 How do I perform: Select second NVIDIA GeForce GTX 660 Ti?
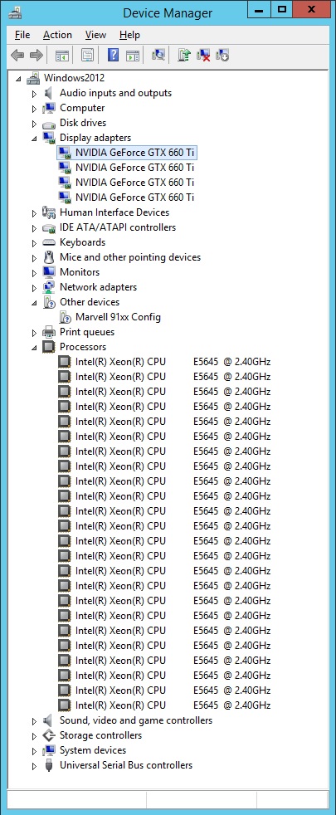[x=134, y=168]
